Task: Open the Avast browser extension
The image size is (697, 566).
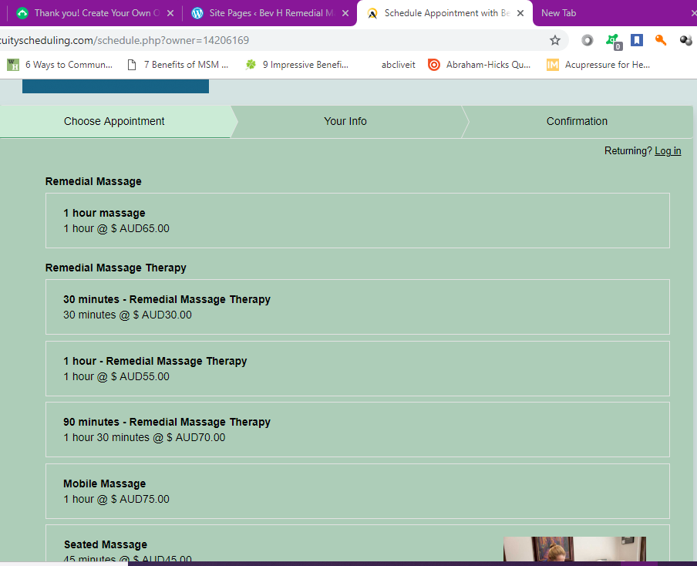Action: pos(614,40)
